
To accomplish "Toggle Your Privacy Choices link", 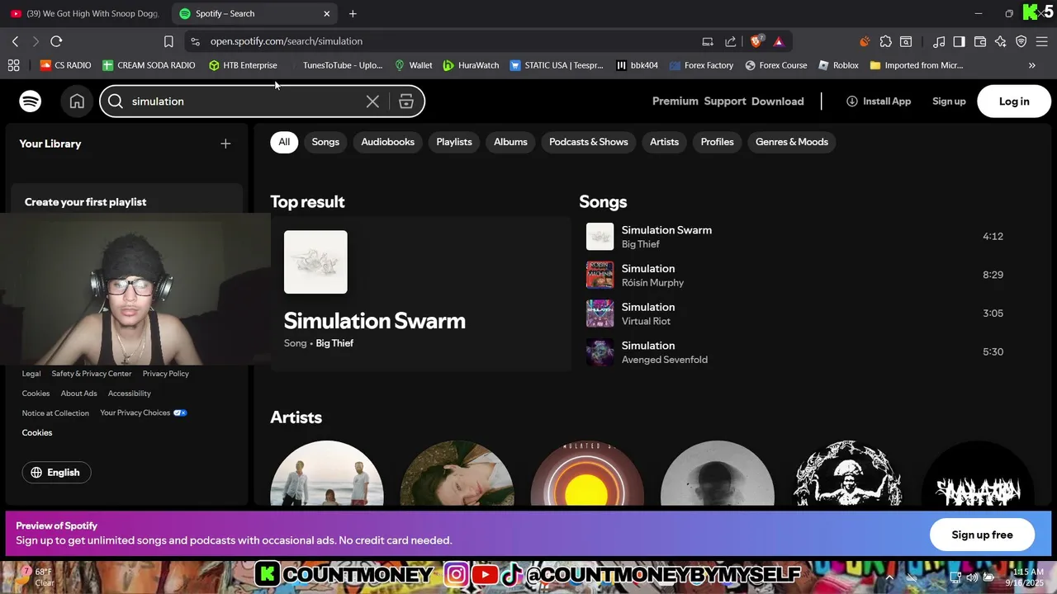I will [144, 412].
